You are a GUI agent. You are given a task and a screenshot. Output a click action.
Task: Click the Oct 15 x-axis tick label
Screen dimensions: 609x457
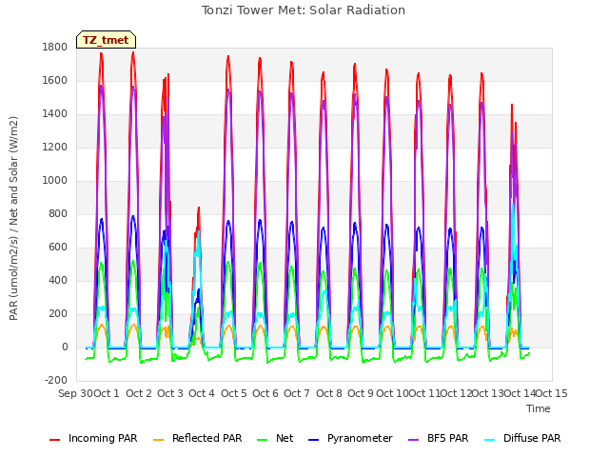(552, 393)
